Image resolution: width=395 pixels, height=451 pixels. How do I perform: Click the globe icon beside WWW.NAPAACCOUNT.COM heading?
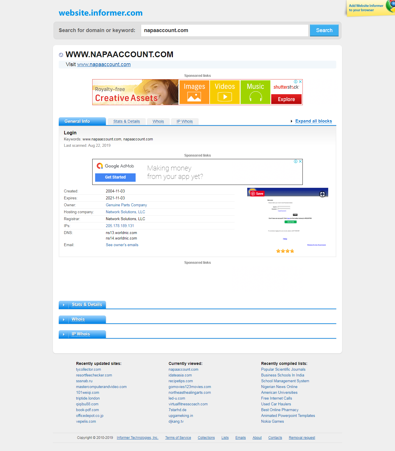61,55
